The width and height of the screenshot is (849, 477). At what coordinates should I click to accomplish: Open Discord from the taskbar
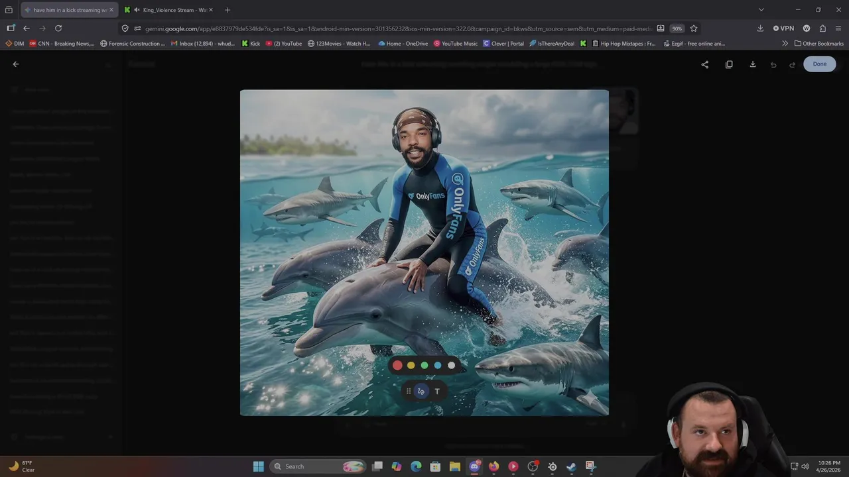coord(475,466)
